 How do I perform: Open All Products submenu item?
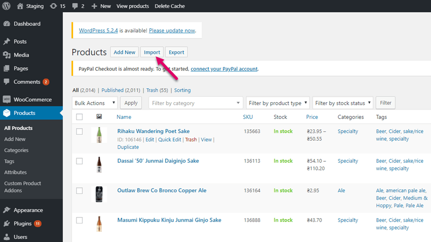point(19,128)
